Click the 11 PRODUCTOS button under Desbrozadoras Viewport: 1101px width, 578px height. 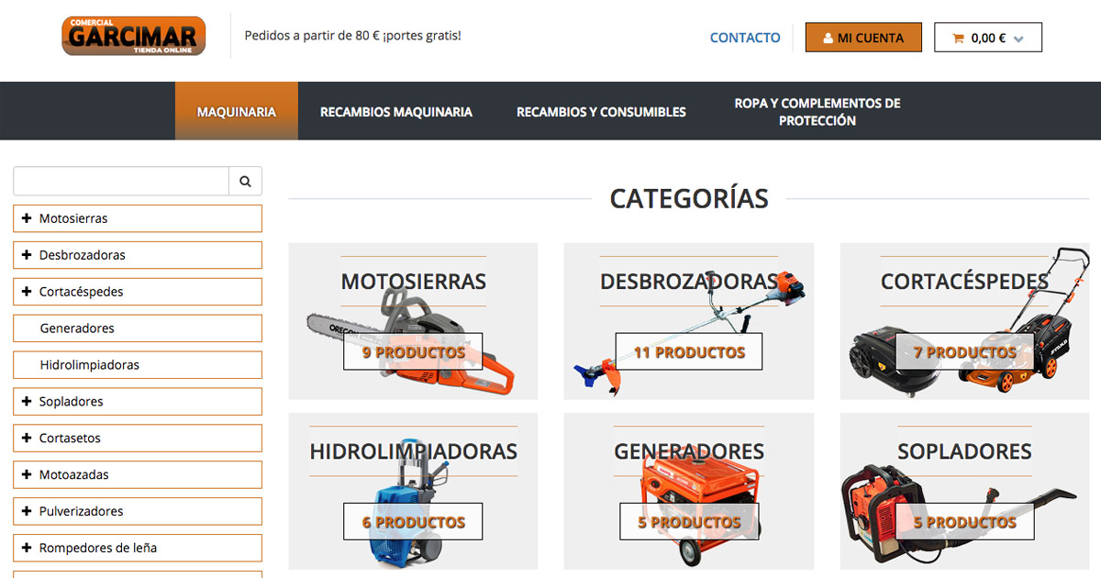688,351
